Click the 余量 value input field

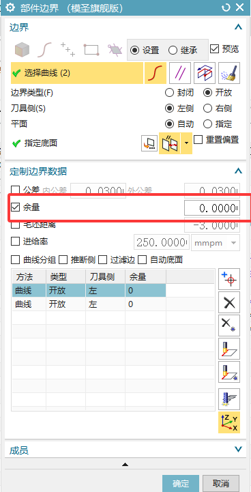point(212,207)
